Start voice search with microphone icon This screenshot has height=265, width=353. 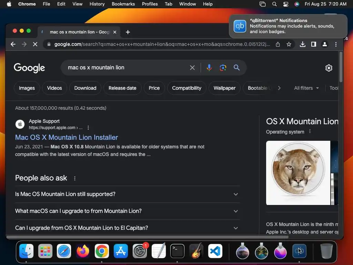(209, 68)
